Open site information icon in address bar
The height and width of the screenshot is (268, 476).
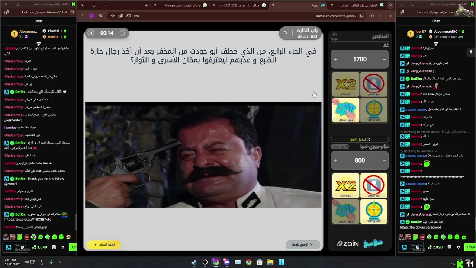[x=361, y=16]
